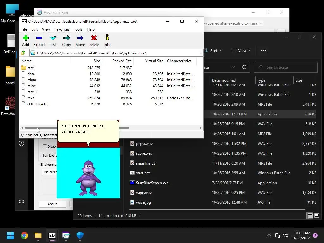Open the settings gear in the dark sidebar
This screenshot has width=324, height=243.
pos(22,202)
